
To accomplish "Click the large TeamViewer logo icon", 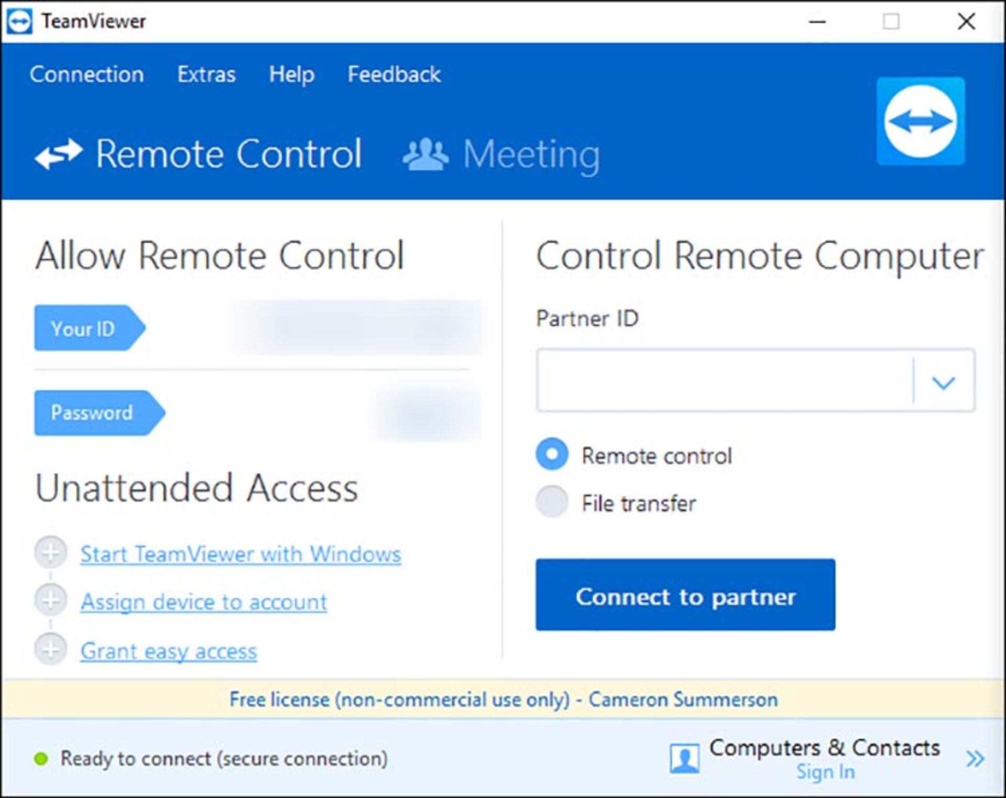I will [921, 122].
